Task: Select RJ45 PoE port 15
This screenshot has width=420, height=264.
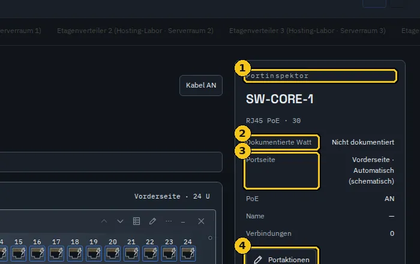Action: [19, 253]
